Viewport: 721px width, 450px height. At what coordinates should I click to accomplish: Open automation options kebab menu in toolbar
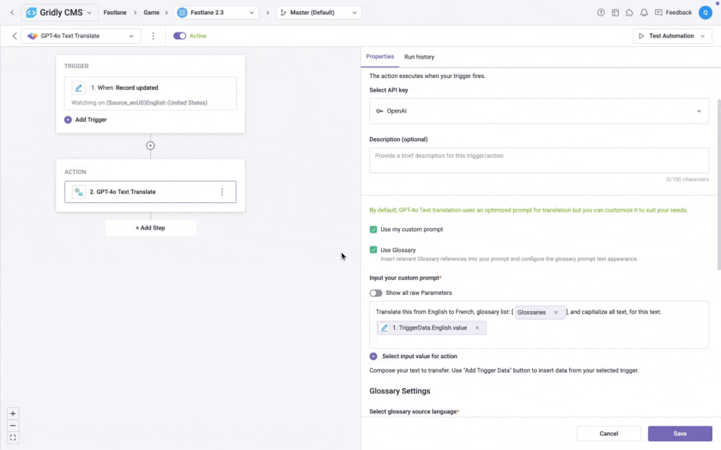click(x=153, y=36)
